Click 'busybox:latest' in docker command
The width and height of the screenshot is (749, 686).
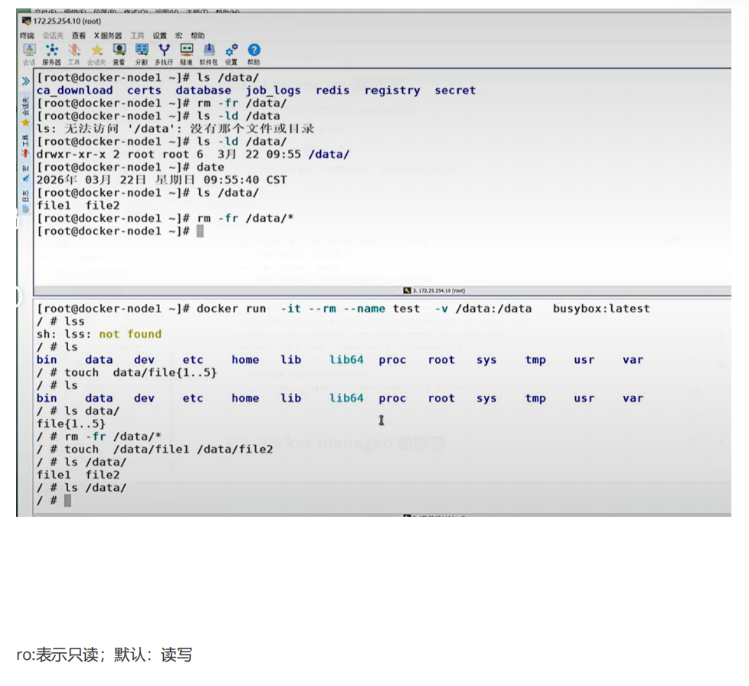(x=601, y=309)
